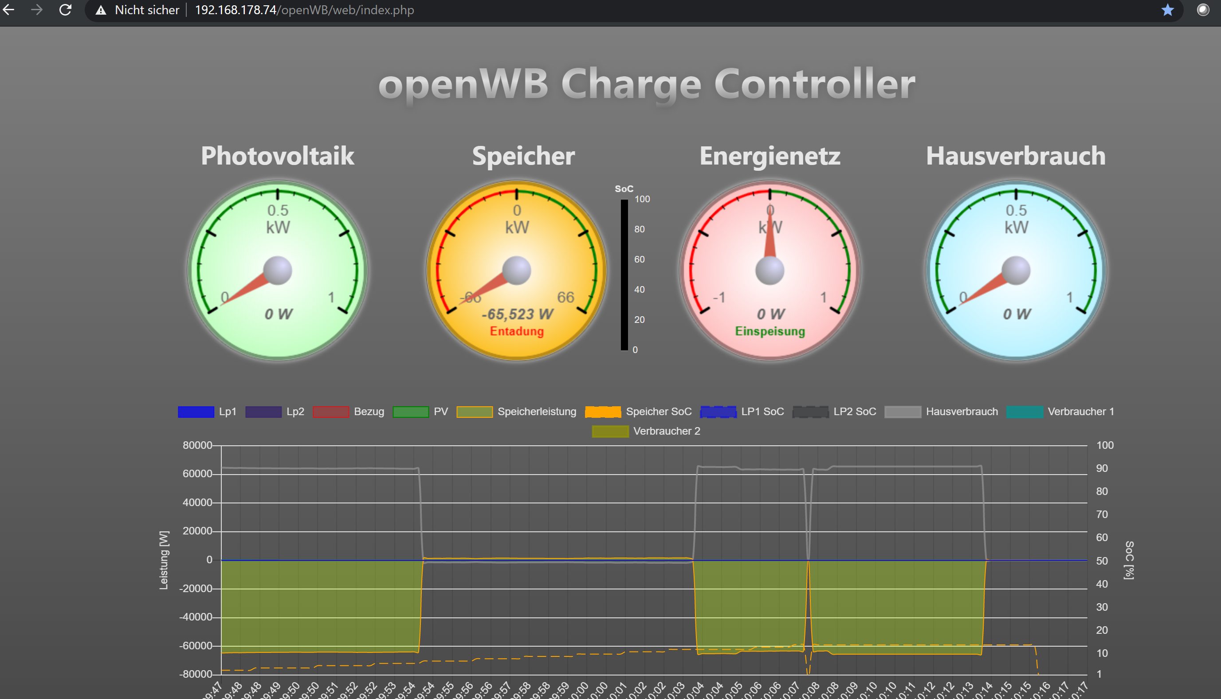The image size is (1221, 699).
Task: Click the browser profile icon
Action: pyautogui.click(x=1203, y=10)
